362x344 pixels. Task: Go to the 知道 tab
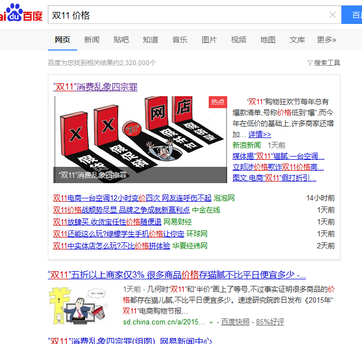tap(151, 40)
